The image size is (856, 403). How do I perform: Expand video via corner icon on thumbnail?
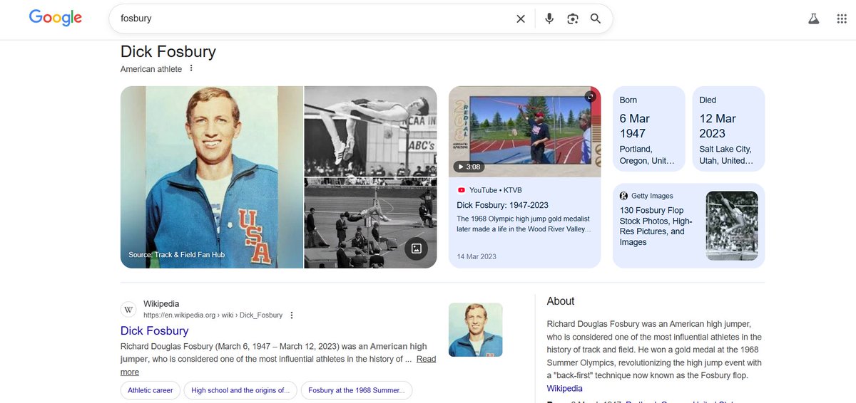click(x=591, y=97)
